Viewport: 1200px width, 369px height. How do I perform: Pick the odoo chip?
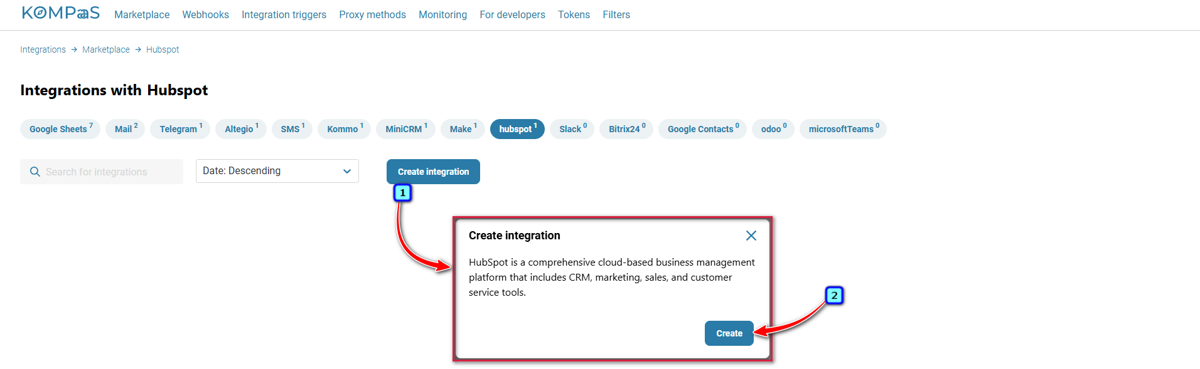tap(773, 129)
